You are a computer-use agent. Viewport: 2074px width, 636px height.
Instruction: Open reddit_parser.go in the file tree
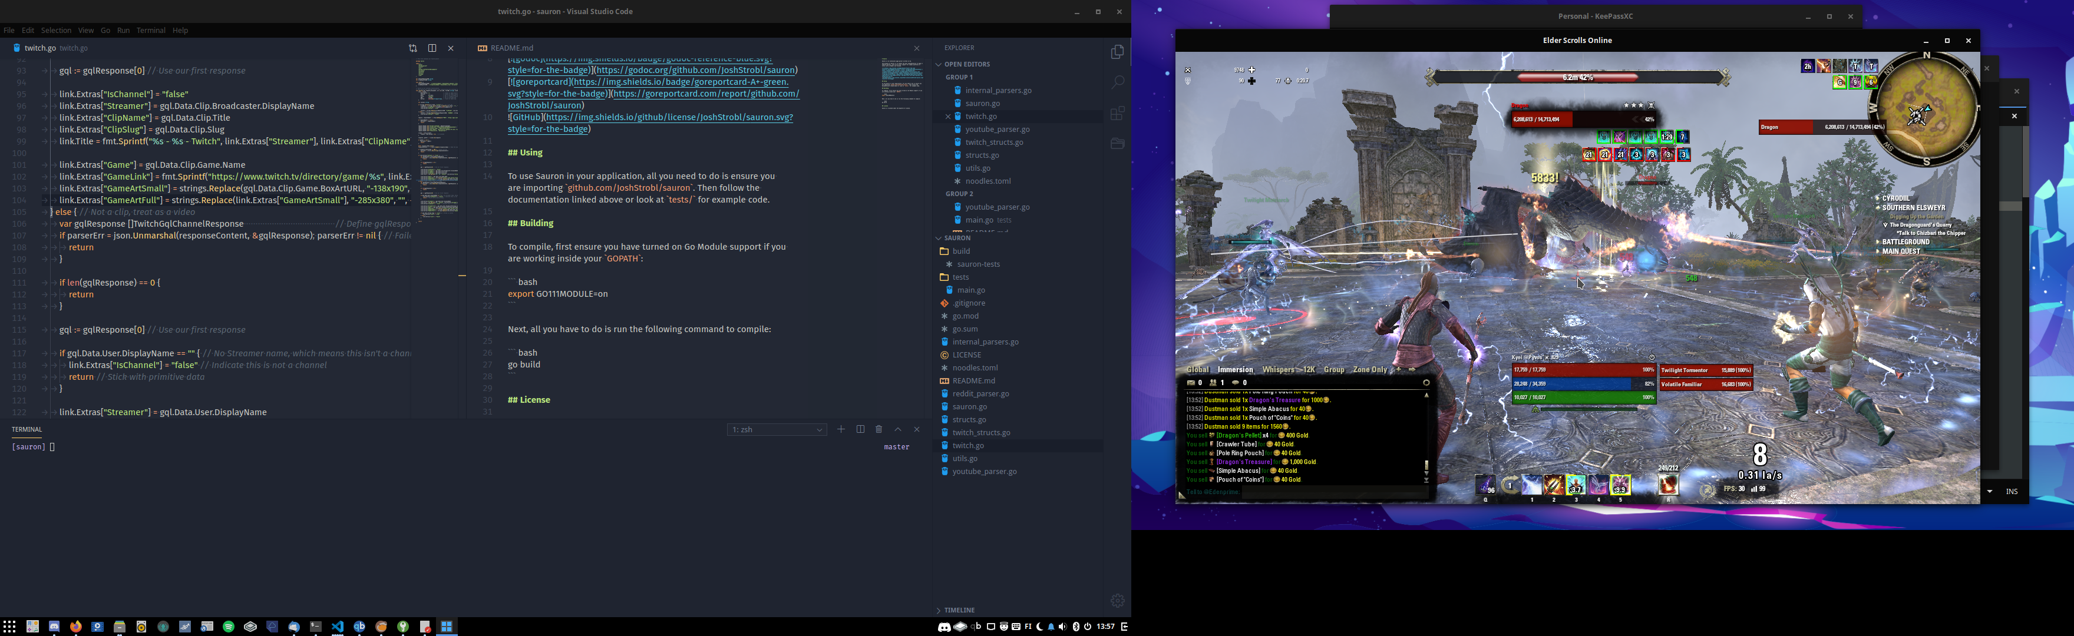click(x=980, y=394)
